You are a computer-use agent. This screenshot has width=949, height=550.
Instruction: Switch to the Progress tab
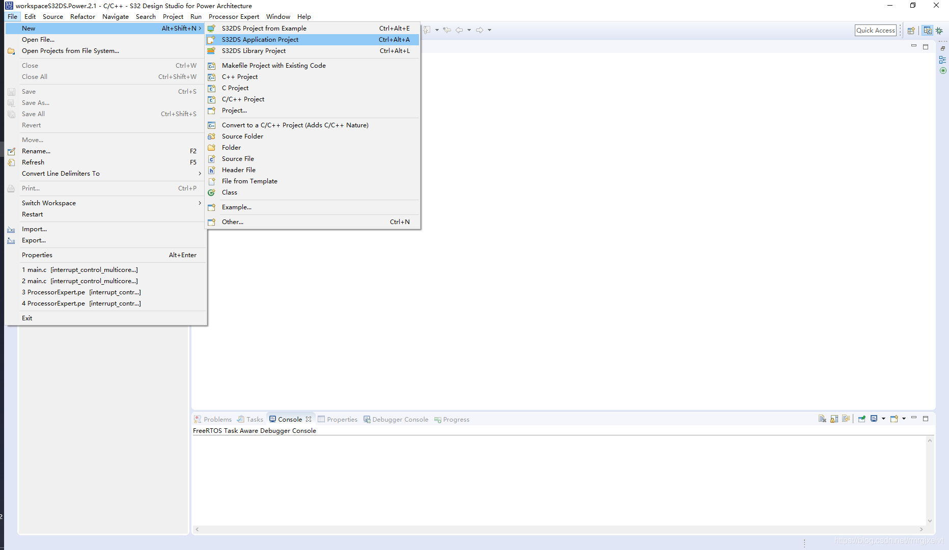(x=452, y=419)
